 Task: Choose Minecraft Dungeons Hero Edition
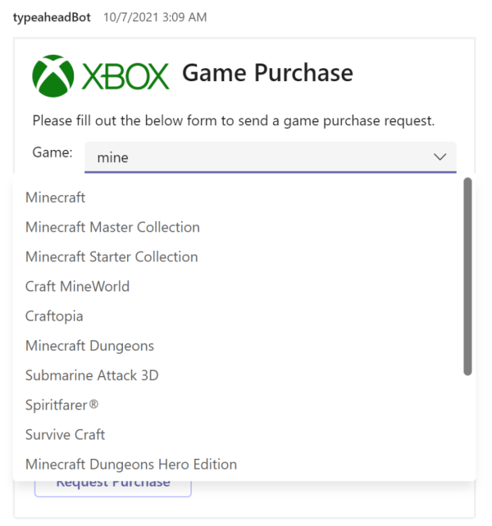click(131, 465)
